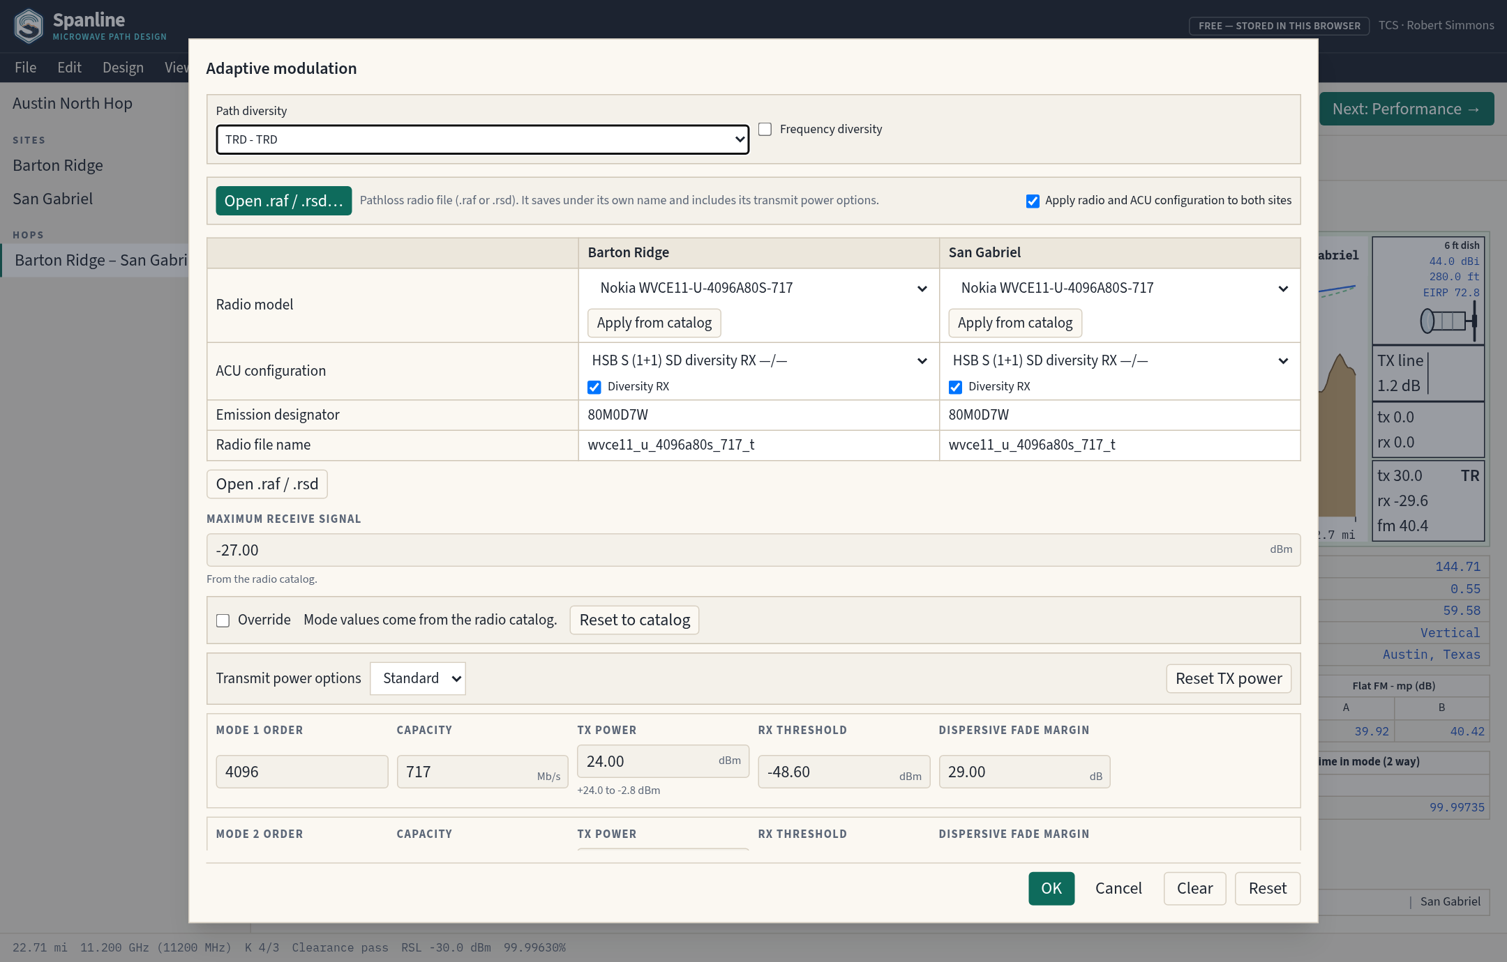
Task: Open the Path diversity TRD - TRD dropdown
Action: pyautogui.click(x=483, y=139)
